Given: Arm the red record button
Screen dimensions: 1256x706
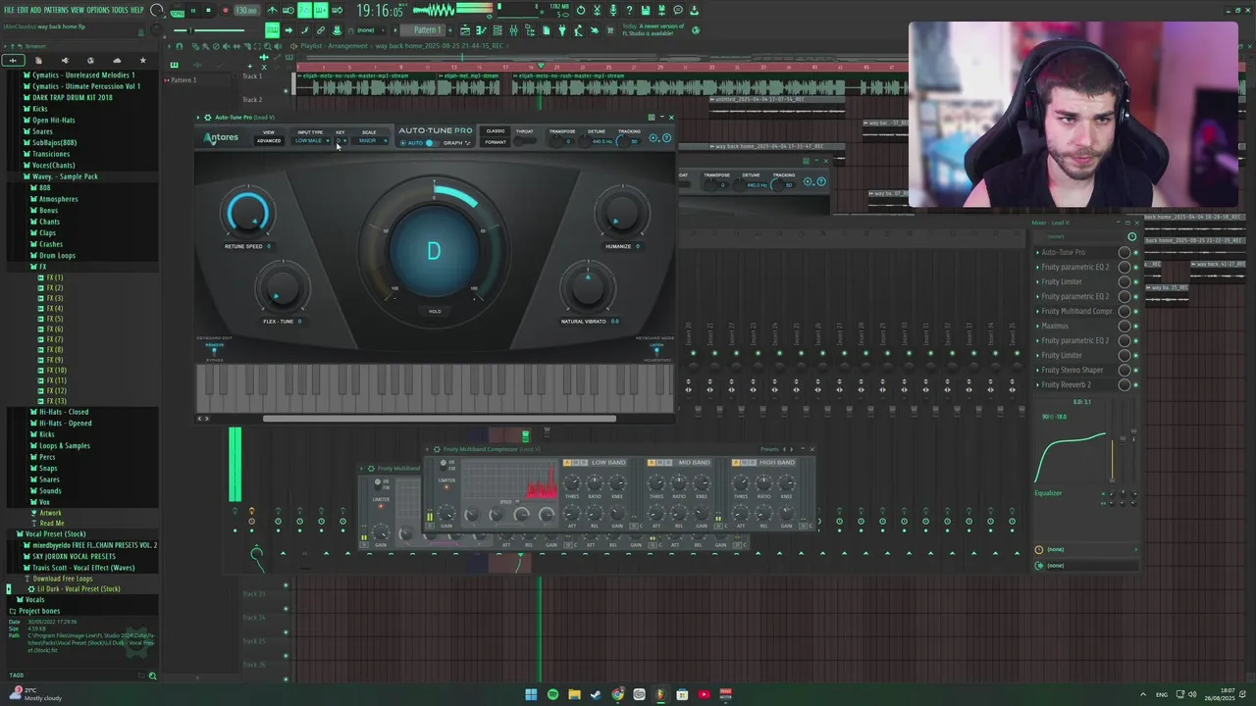Looking at the screenshot, I should pos(224,11).
